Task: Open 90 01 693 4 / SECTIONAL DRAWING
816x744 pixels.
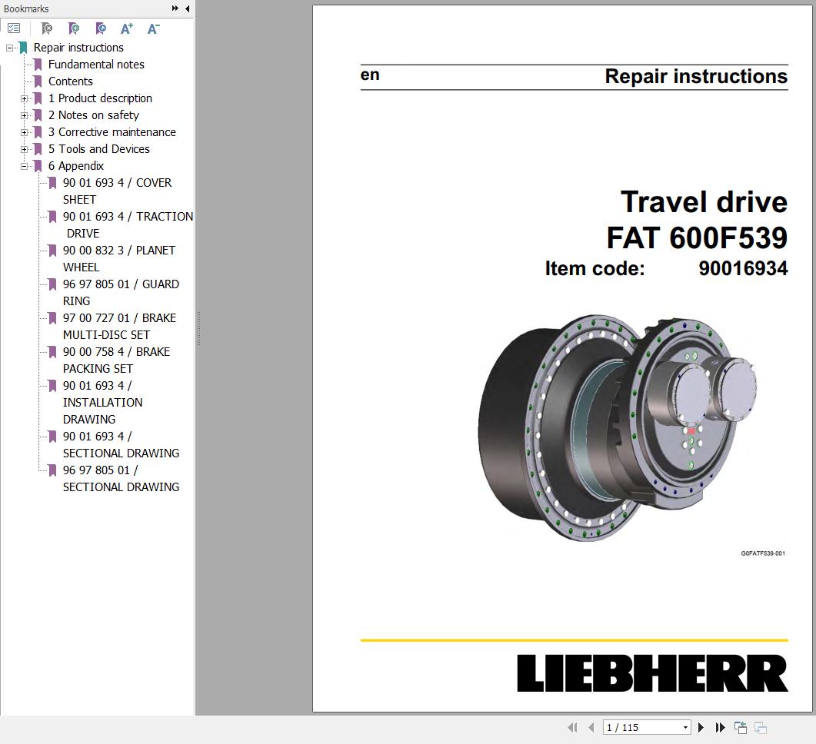Action: pyautogui.click(x=121, y=444)
